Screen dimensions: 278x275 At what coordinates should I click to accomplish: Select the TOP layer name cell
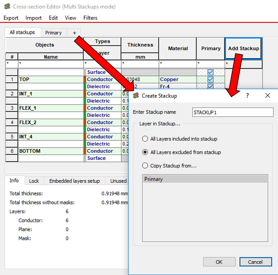51,79
